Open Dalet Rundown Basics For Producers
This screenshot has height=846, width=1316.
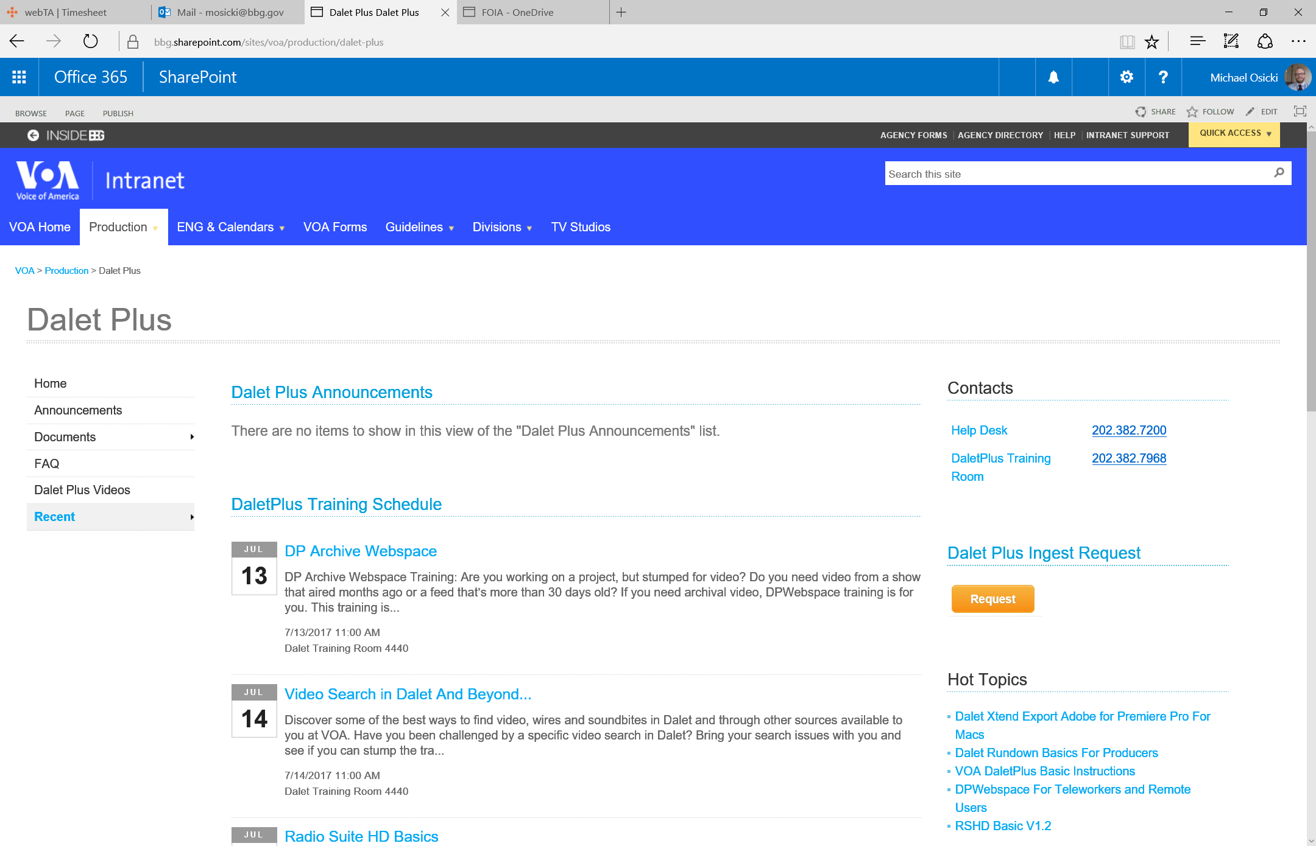tap(1056, 753)
